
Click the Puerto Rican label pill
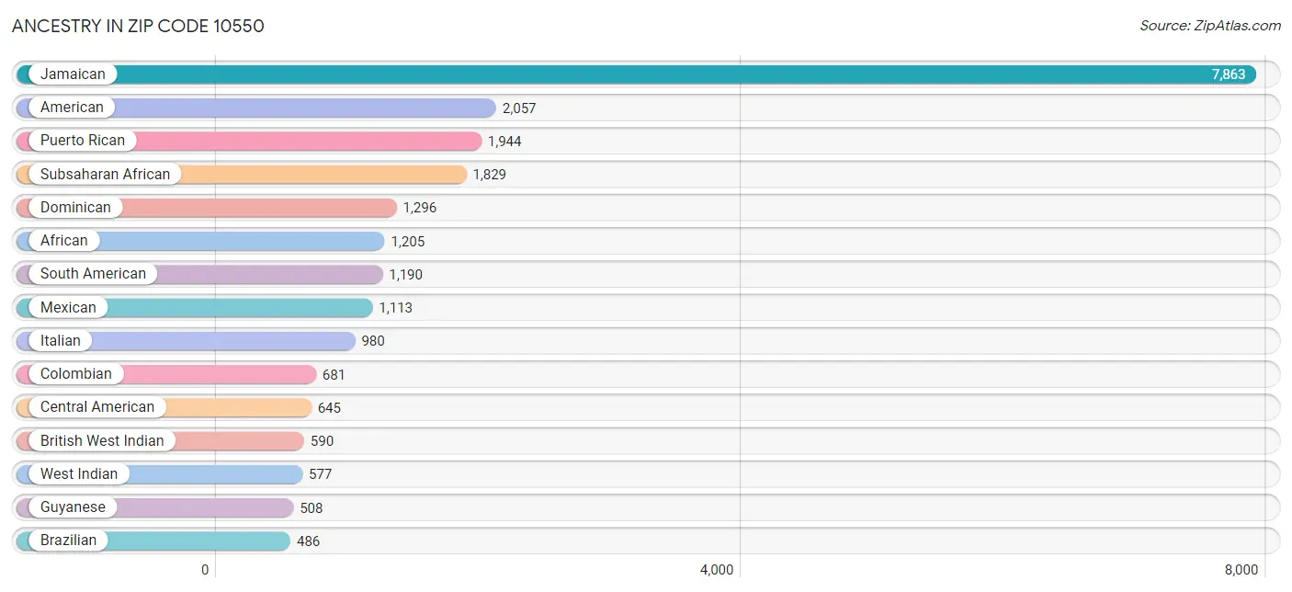click(82, 141)
